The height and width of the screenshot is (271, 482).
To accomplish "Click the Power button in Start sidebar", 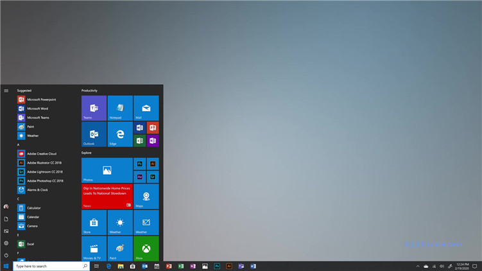I will [6, 256].
